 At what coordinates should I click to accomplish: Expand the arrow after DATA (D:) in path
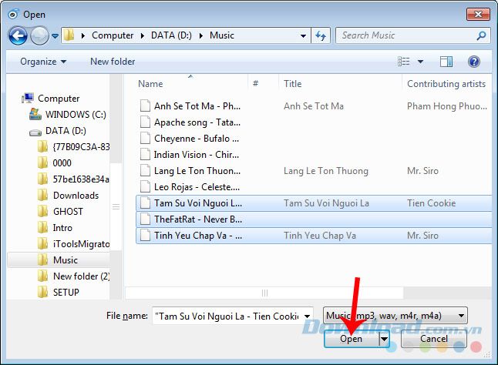click(x=200, y=36)
